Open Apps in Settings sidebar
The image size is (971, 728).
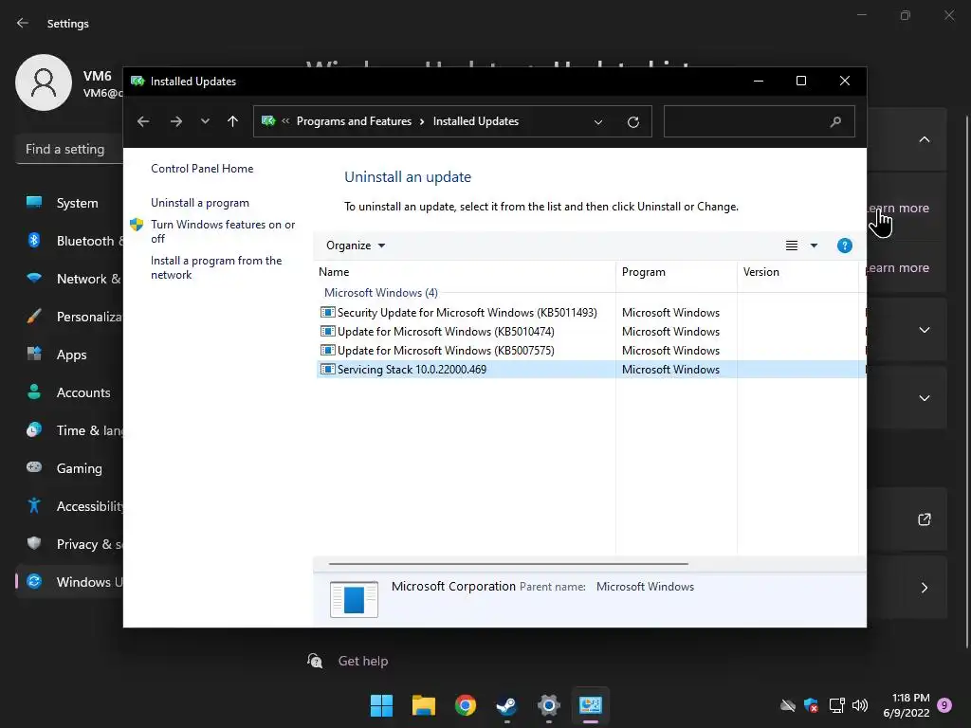coord(69,355)
